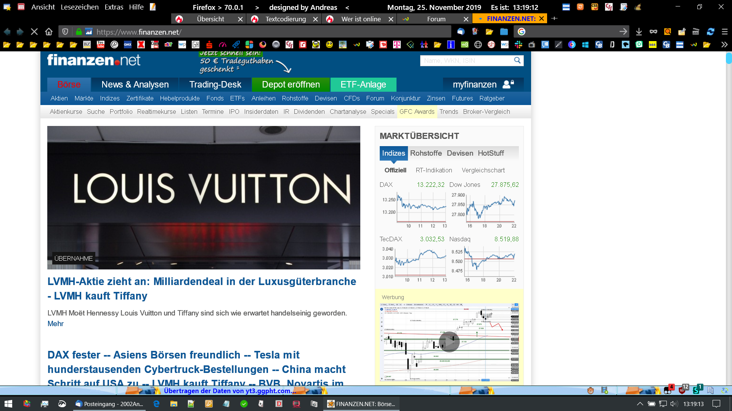Click the tracking protection shield icon
The image size is (732, 411).
coord(65,32)
